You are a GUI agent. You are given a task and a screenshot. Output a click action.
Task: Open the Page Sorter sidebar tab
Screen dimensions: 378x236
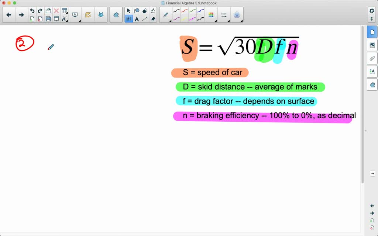372,32
